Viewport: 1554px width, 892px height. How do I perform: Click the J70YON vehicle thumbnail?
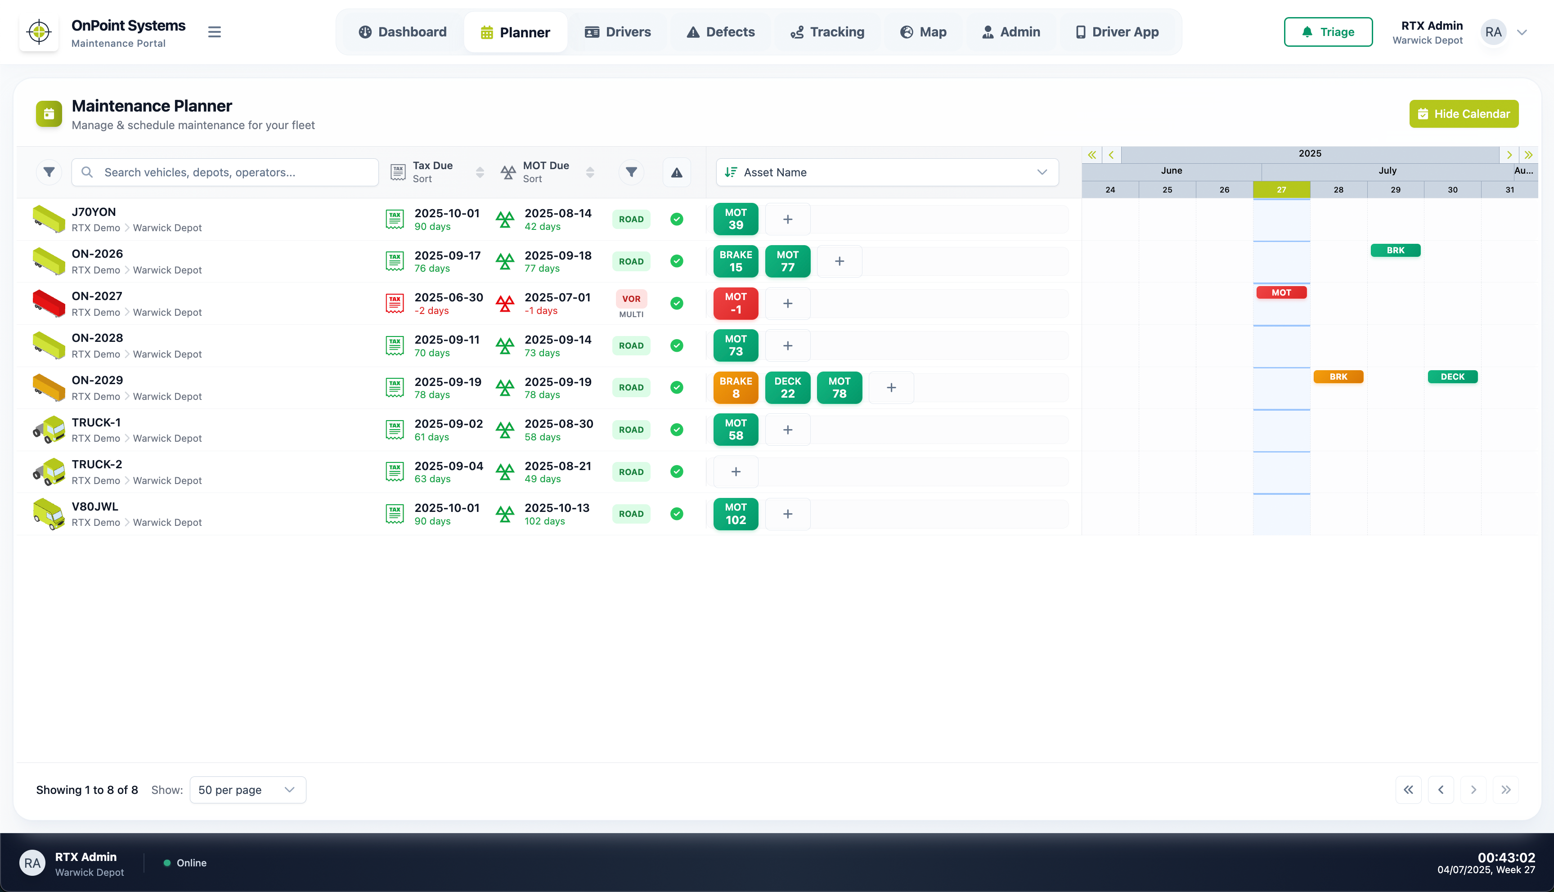(49, 219)
